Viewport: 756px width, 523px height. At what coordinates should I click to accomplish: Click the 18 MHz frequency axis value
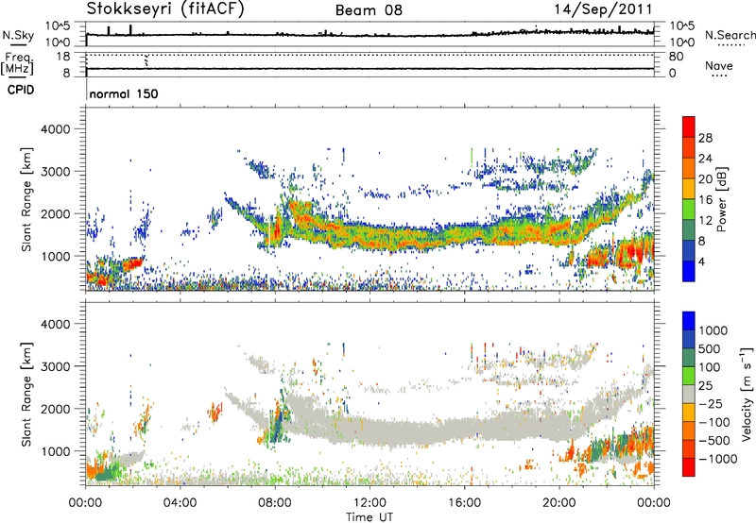(63, 57)
